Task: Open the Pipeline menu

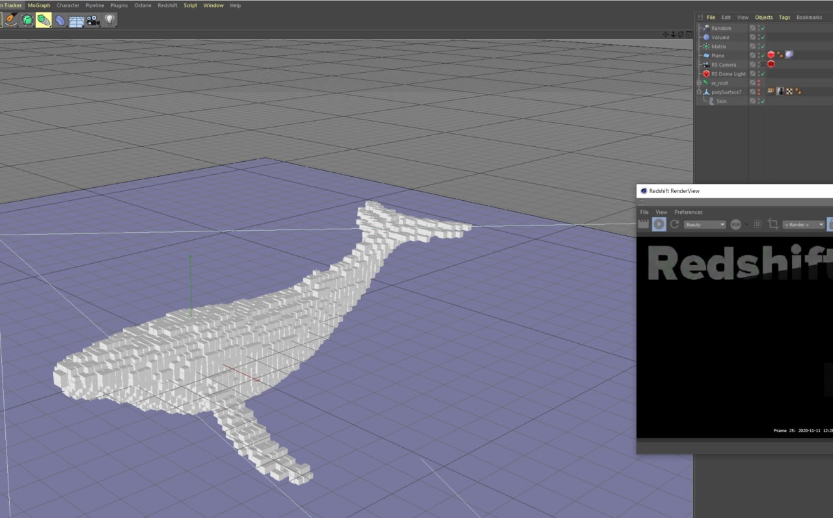Action: pos(95,5)
